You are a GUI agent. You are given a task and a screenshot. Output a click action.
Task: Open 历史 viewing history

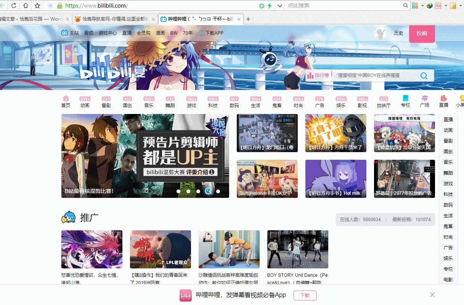click(x=398, y=33)
